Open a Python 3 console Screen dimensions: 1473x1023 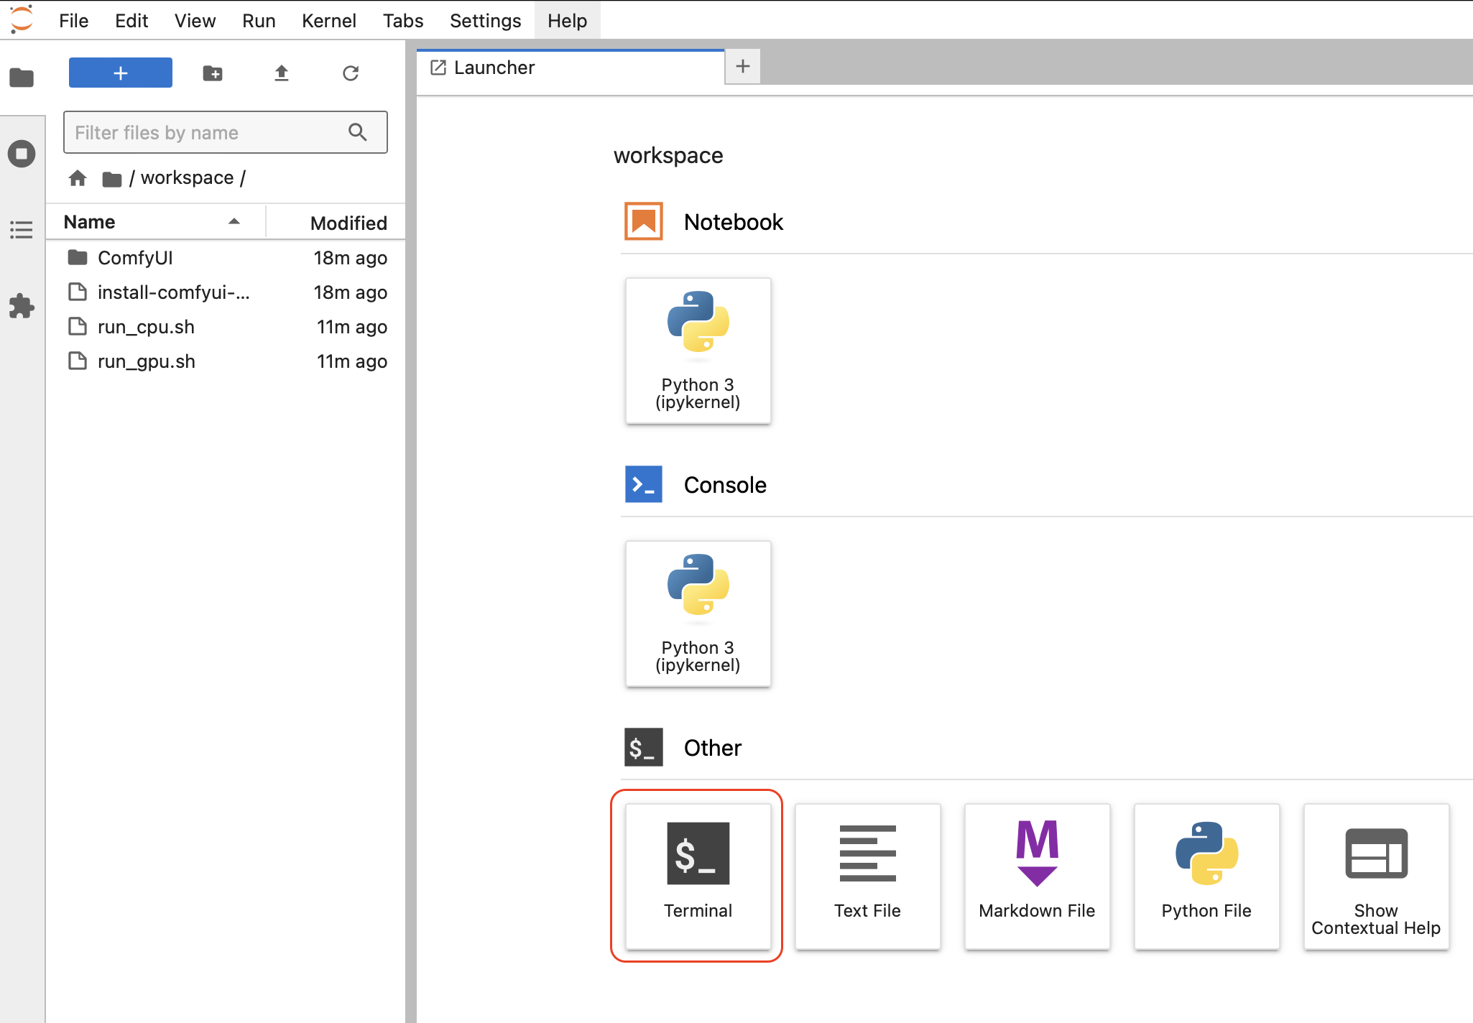tap(697, 614)
